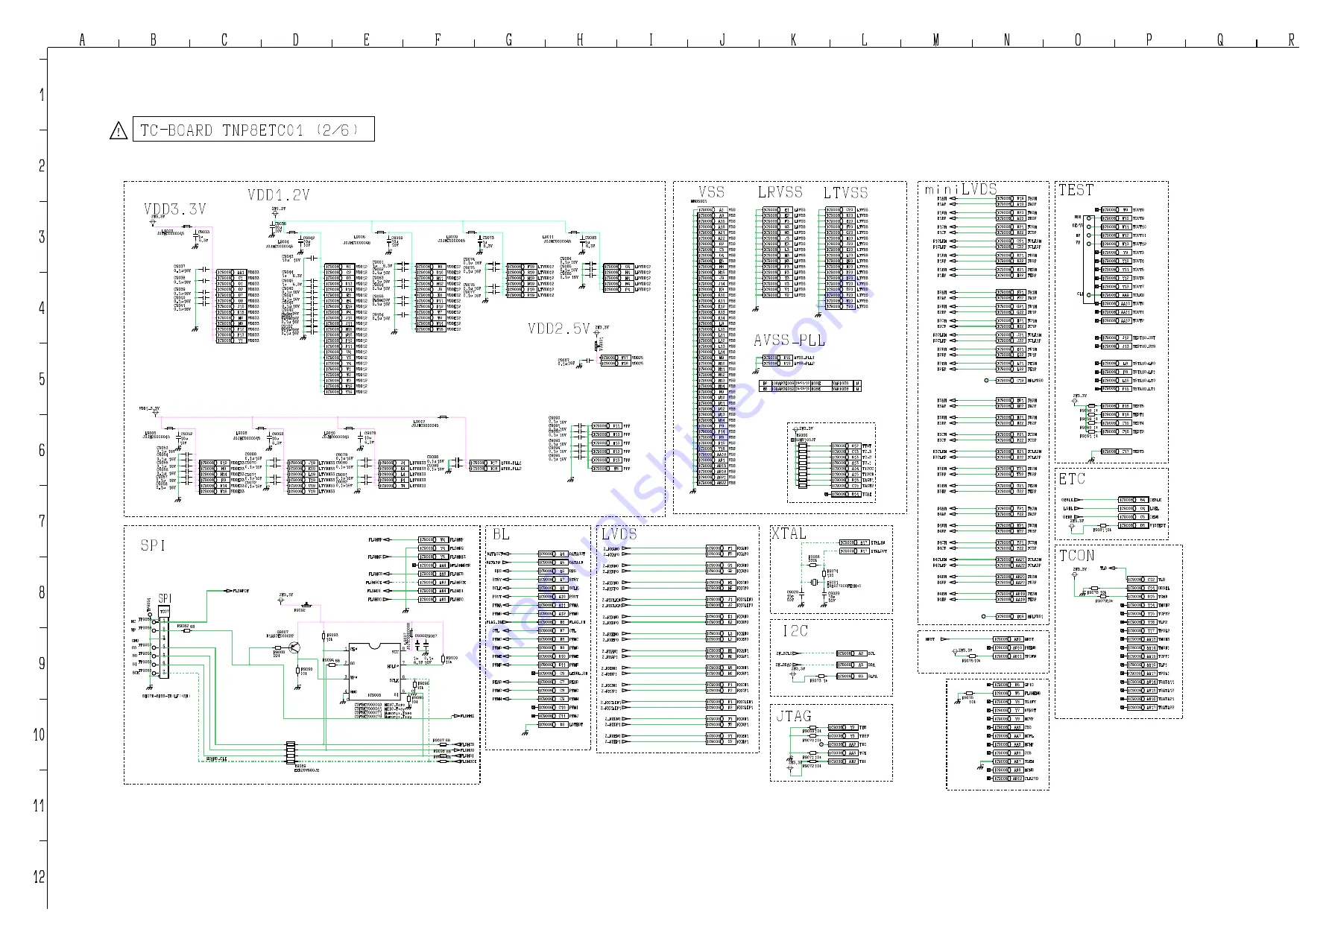Screen dimensions: 1332x941
Task: Select the 'VDD3.3V' section heading
Action: coord(175,209)
